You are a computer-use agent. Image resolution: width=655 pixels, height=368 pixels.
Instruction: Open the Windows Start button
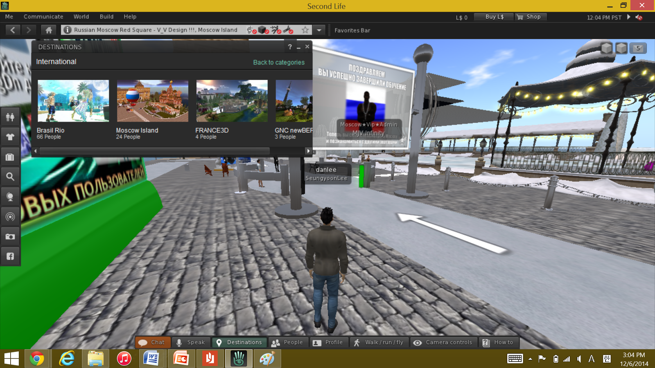pyautogui.click(x=11, y=359)
